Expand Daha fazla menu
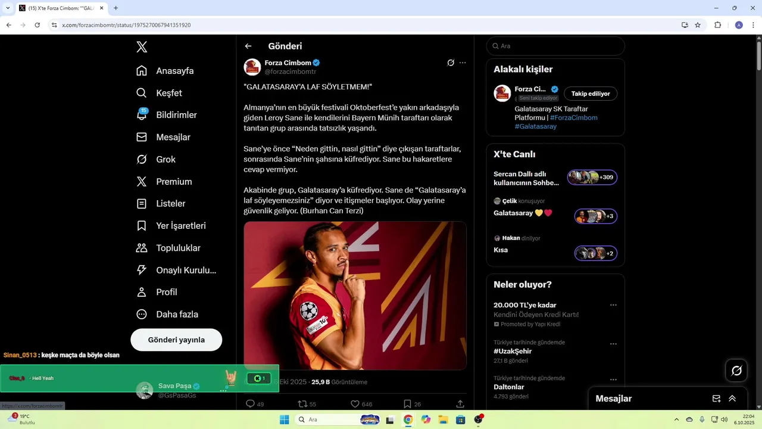The height and width of the screenshot is (429, 762). [167, 314]
